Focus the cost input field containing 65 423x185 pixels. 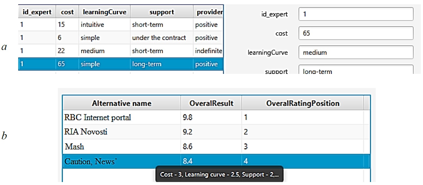[356, 33]
